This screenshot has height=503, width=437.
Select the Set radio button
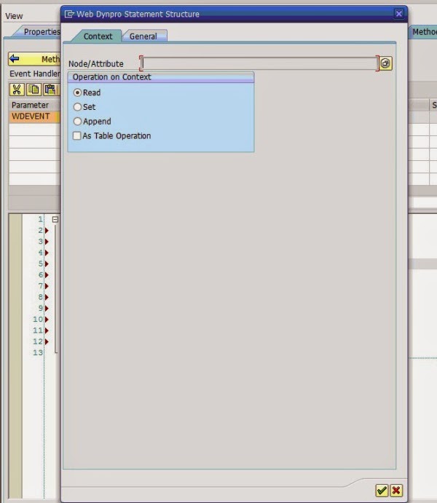[x=78, y=107]
